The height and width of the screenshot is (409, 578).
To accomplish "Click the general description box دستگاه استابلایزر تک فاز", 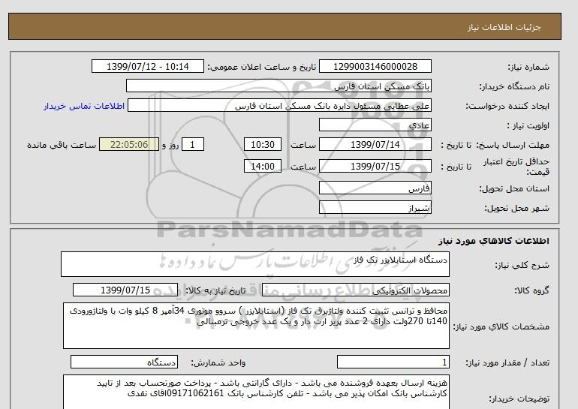I will coord(255,264).
